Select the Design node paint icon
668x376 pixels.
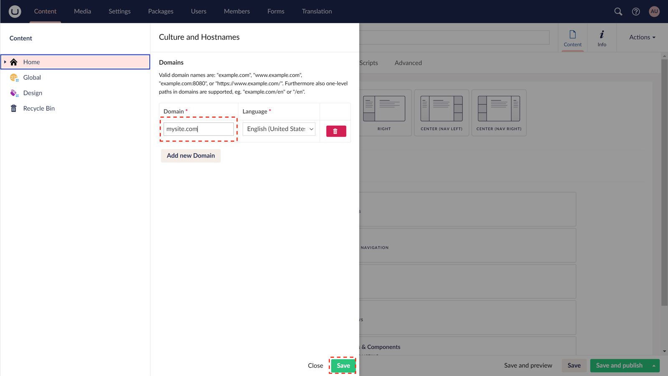pyautogui.click(x=14, y=93)
